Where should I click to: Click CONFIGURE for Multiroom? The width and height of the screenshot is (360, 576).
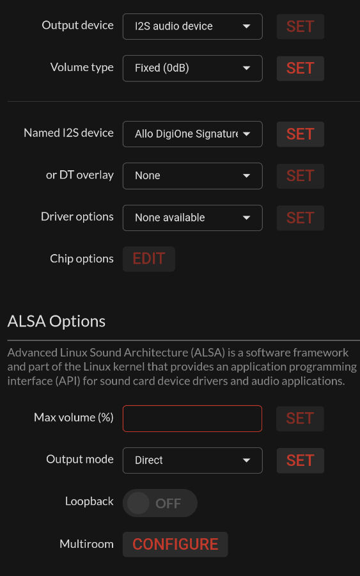[175, 545]
